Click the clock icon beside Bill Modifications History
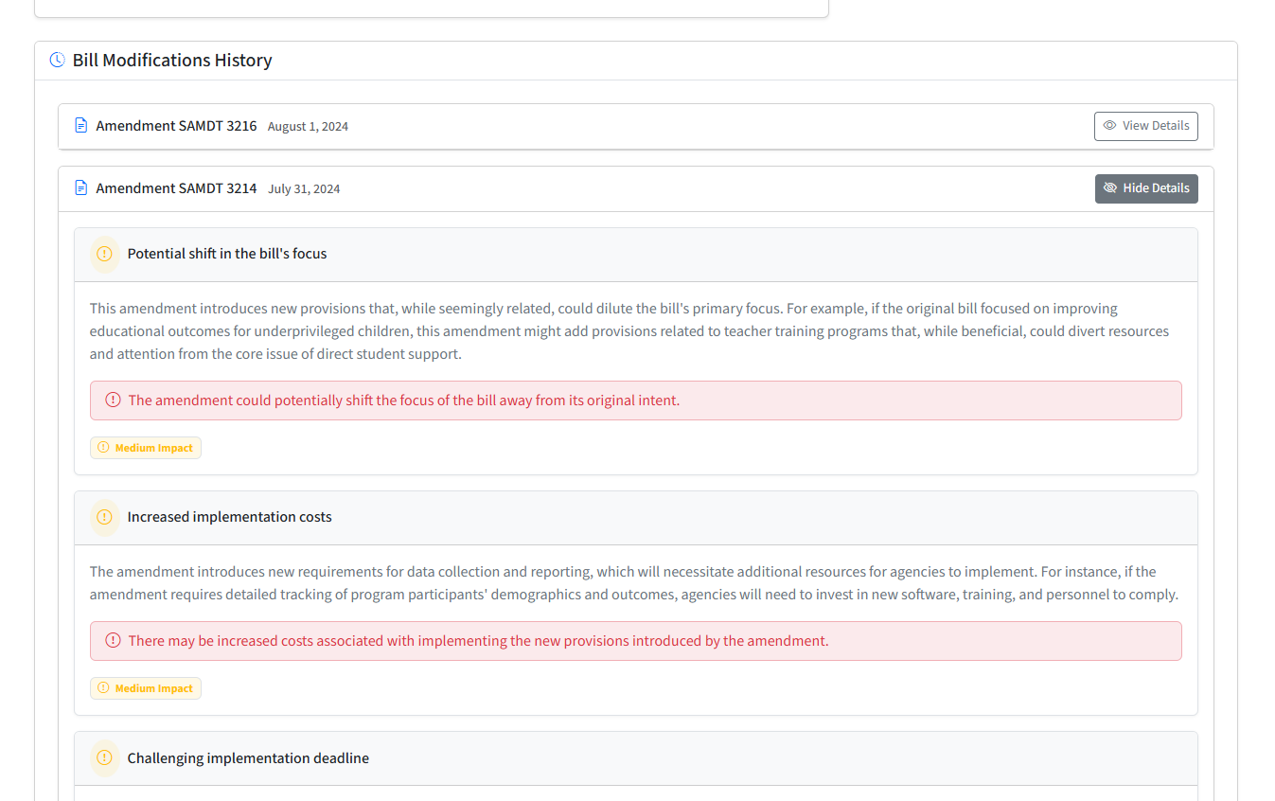1275x801 pixels. click(57, 60)
